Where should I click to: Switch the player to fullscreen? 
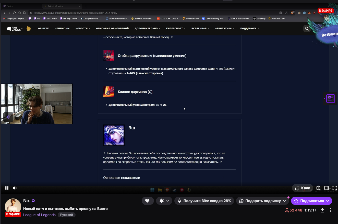coord(334,188)
